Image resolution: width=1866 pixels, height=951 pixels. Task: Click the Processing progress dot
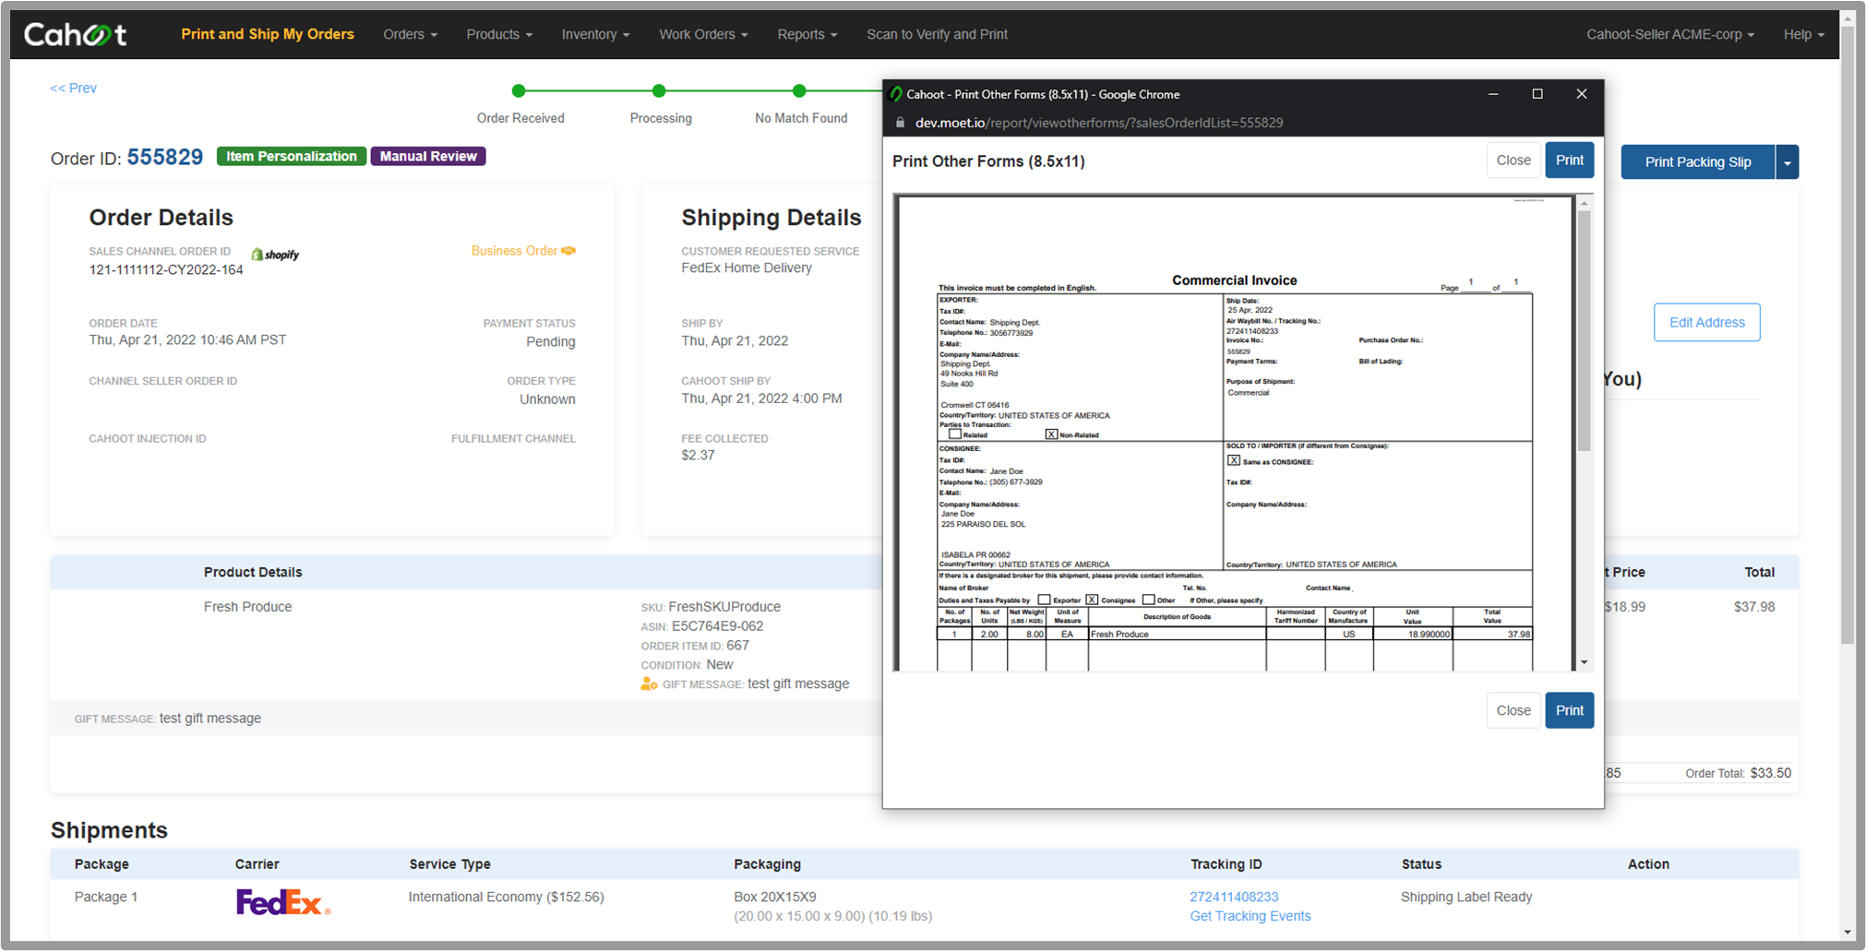pos(659,90)
